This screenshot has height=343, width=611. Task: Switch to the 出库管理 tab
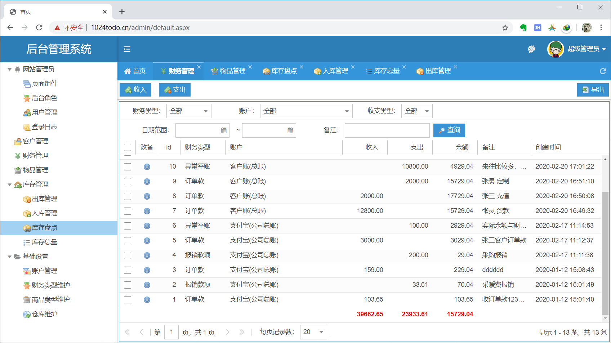pyautogui.click(x=434, y=71)
